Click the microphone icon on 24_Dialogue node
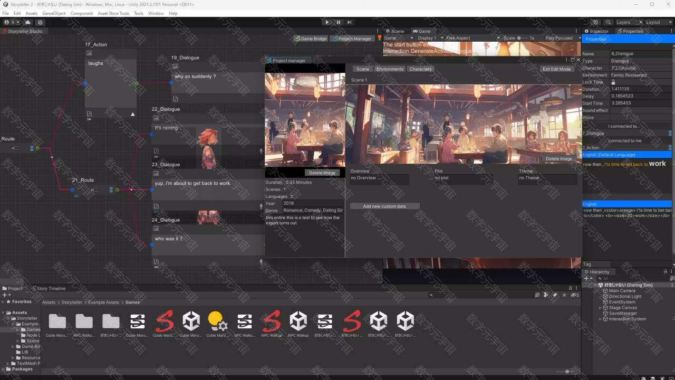The image size is (675, 380). pyautogui.click(x=262, y=261)
